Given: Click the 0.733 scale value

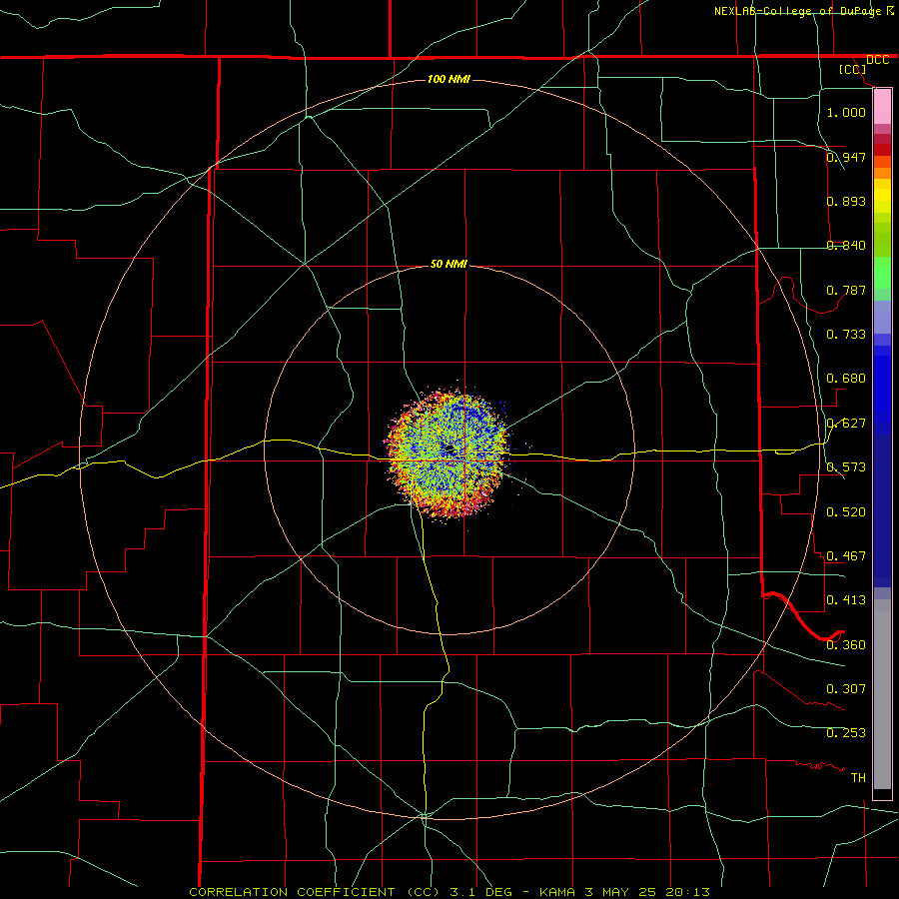Looking at the screenshot, I should (x=846, y=335).
